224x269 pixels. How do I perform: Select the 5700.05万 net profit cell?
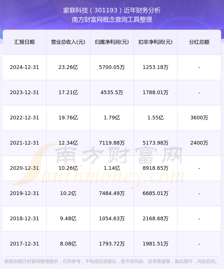coord(112,67)
